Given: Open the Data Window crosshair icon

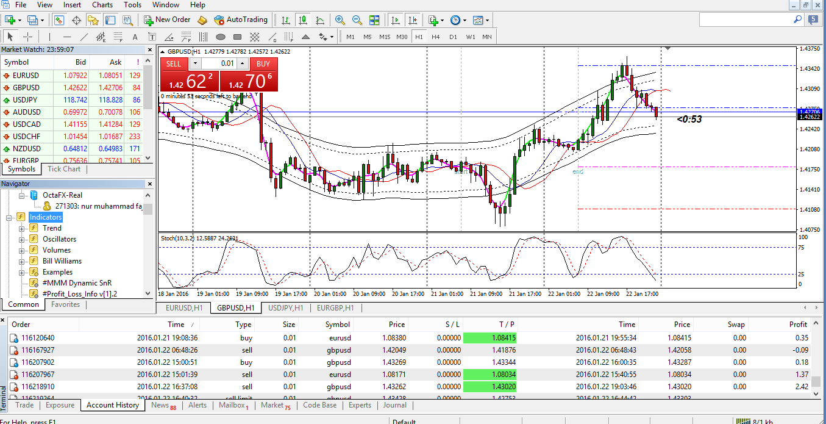Looking at the screenshot, I should click(77, 20).
